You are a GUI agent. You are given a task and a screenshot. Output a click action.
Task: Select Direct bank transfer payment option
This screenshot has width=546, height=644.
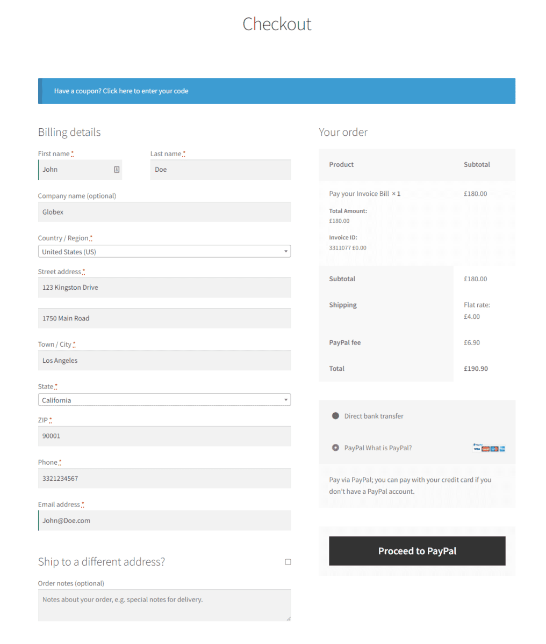[x=335, y=416]
